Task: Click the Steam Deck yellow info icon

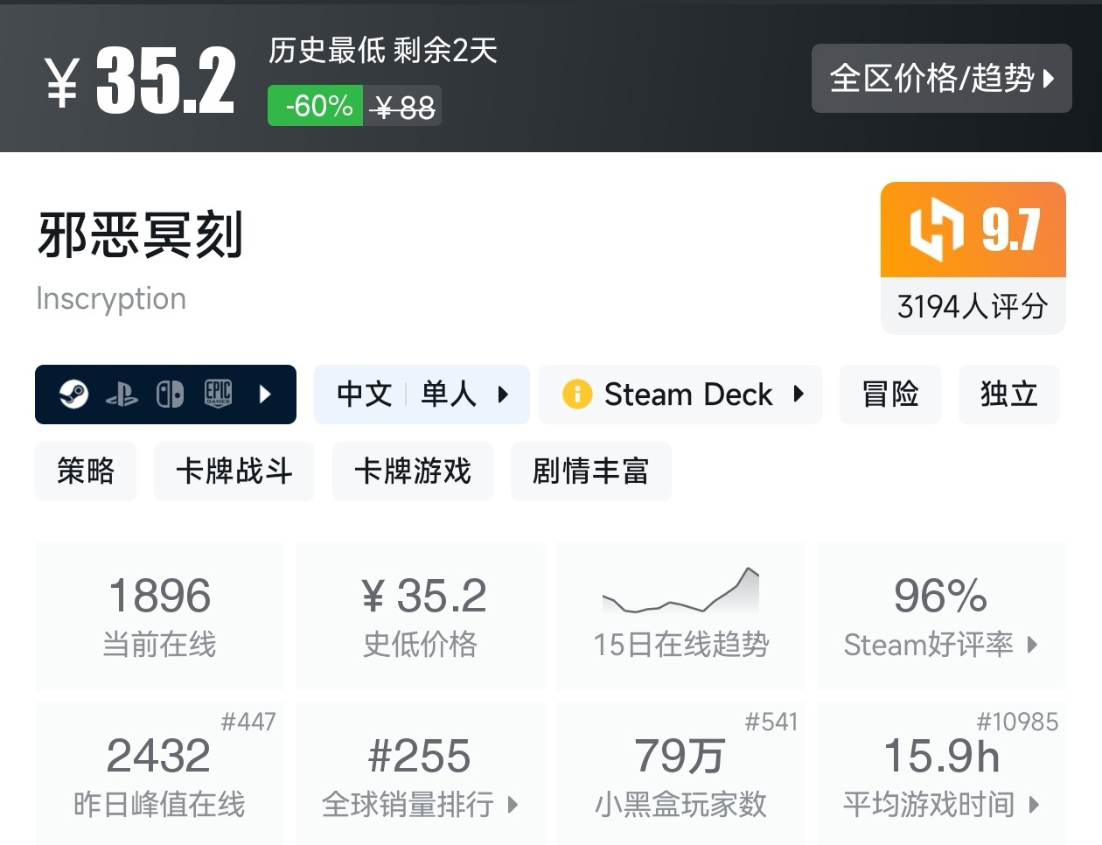Action: click(x=577, y=395)
